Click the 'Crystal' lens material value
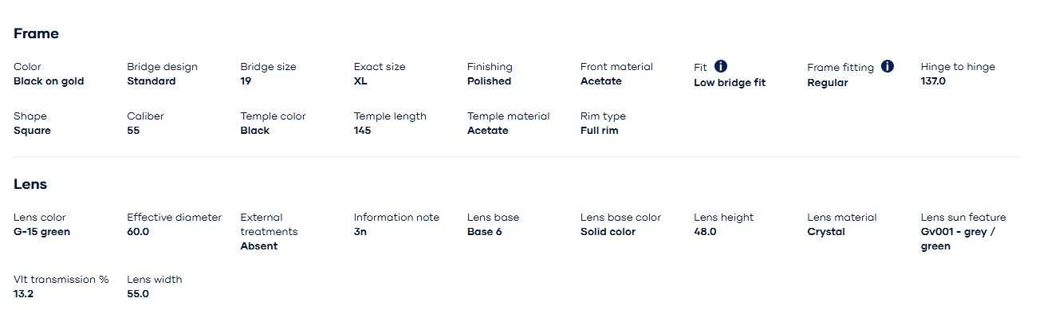The height and width of the screenshot is (310, 1043). [x=826, y=232]
